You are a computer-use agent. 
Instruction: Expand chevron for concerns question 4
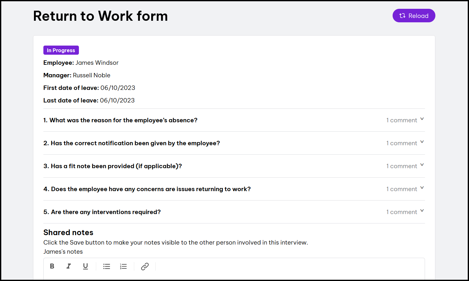point(422,188)
